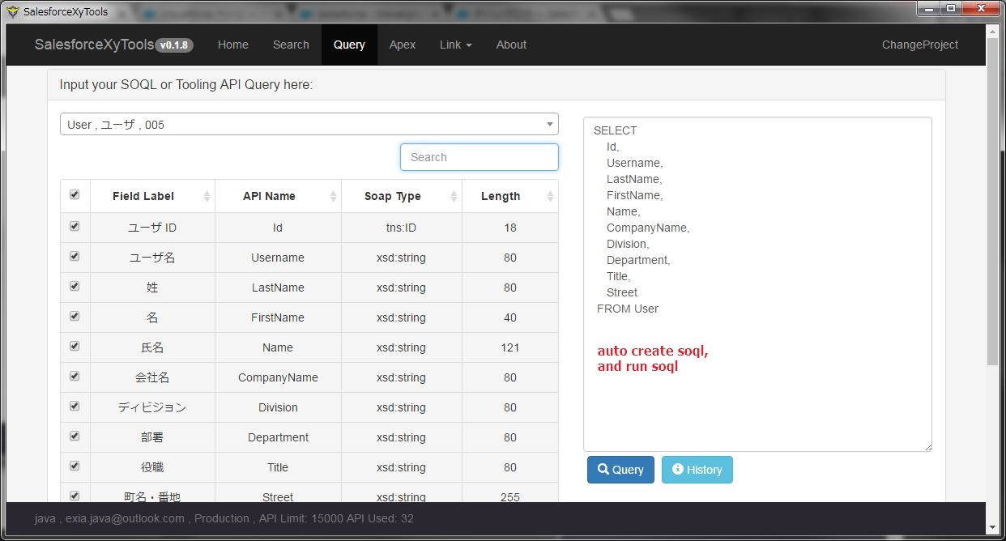Viewport: 1006px width, 541px height.
Task: Click the scrollbar up arrow
Action: point(993,30)
